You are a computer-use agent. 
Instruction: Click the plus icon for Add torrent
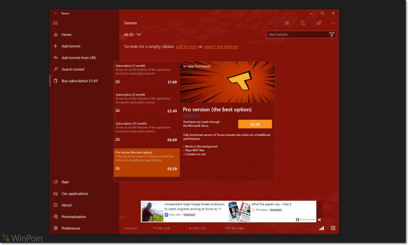(x=56, y=46)
